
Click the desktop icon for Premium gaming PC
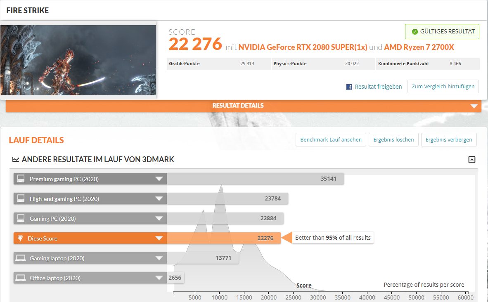pos(21,179)
